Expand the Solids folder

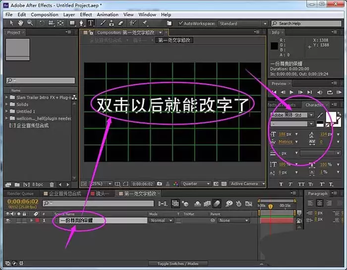[6, 104]
